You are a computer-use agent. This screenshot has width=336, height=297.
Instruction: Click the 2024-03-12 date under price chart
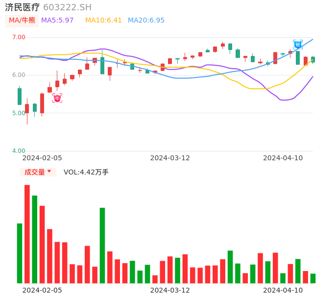[x=170, y=158]
